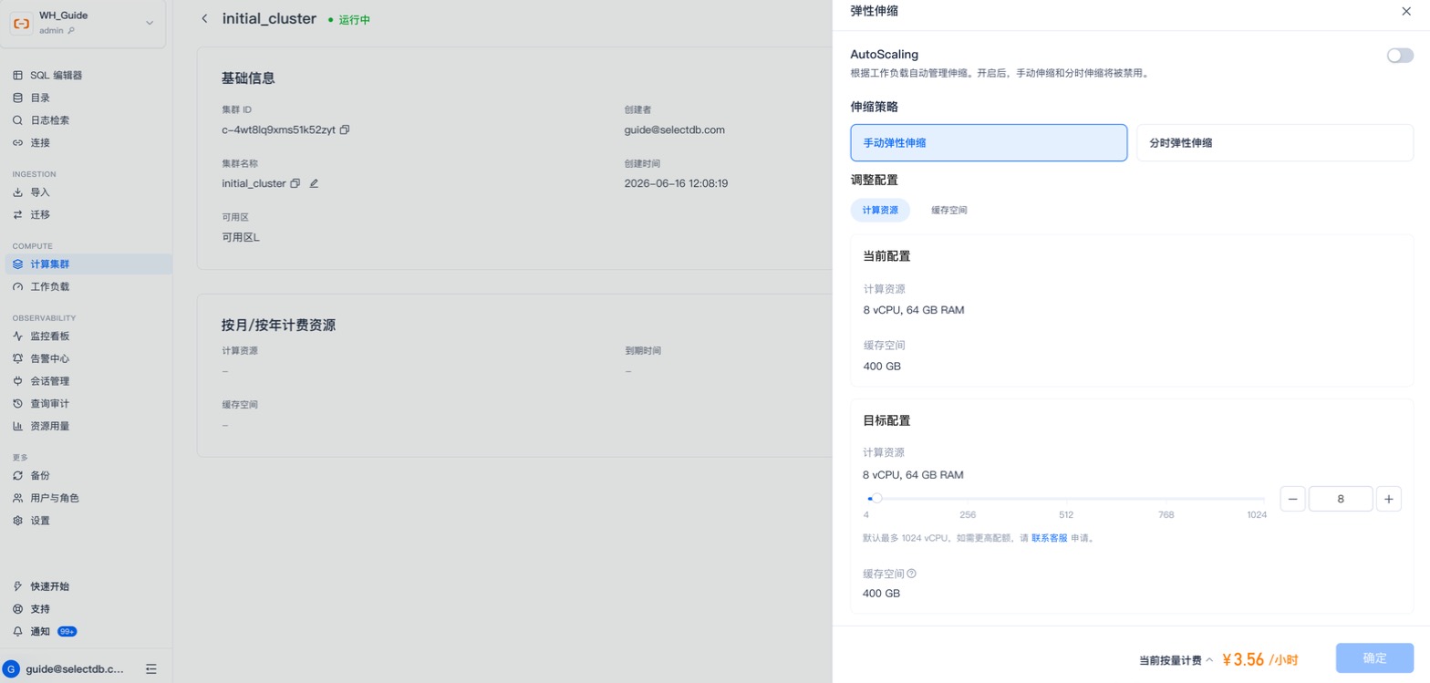This screenshot has height=683, width=1430.
Task: Click the WH_Guide orange logo icon
Action: 22,23
